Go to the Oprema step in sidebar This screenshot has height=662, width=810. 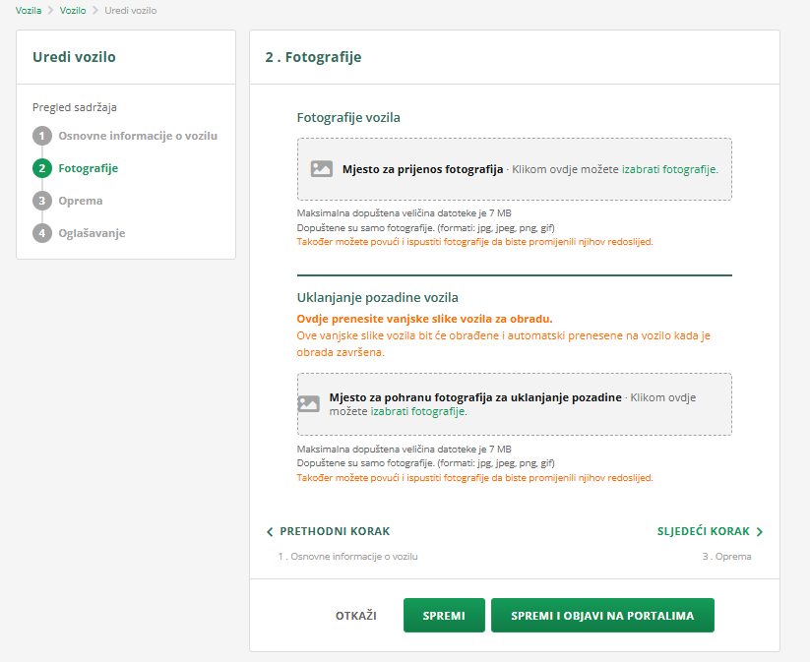coord(81,201)
